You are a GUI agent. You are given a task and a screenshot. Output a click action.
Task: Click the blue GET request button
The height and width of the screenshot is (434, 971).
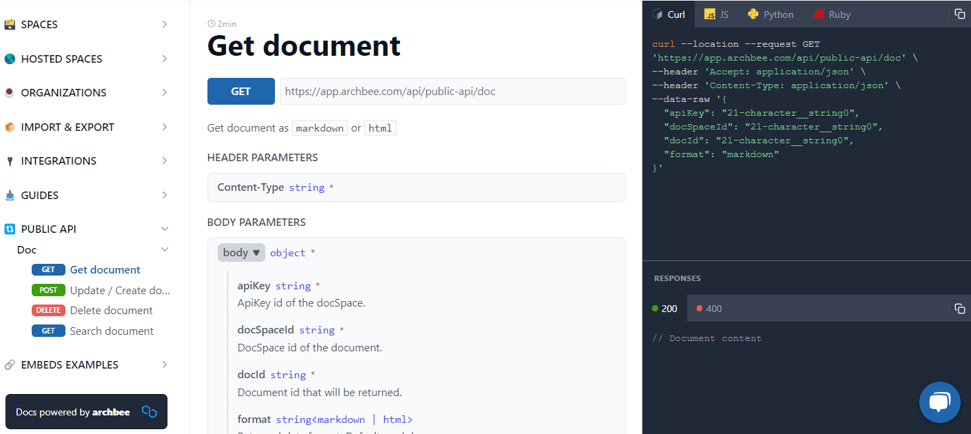(241, 91)
